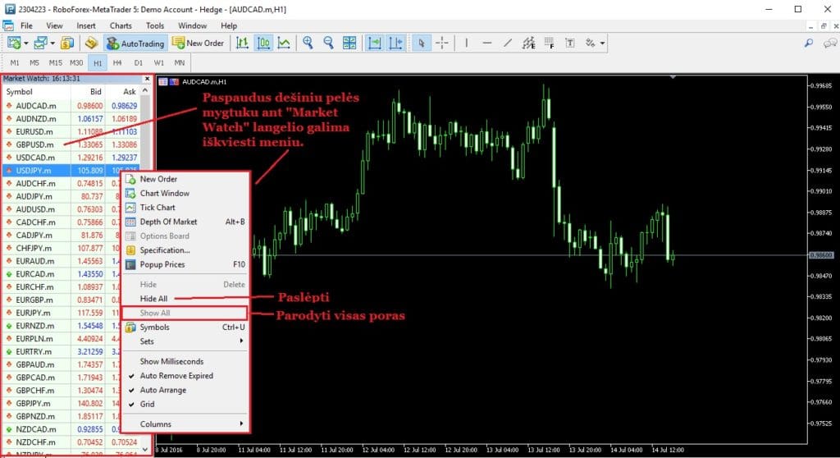Toggle the AutoTrading button

135,44
